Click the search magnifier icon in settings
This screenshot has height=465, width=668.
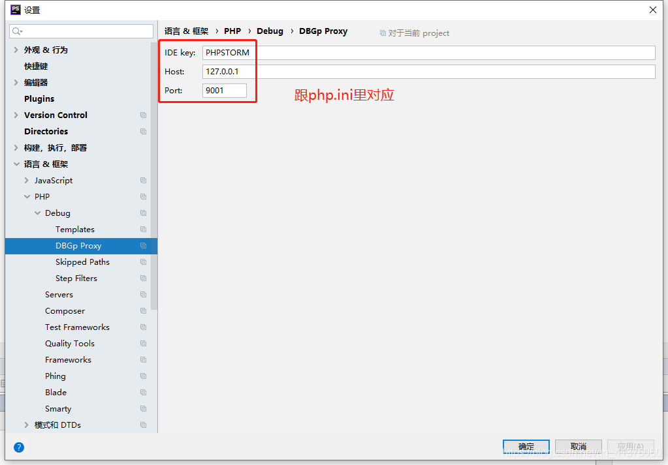coord(17,31)
